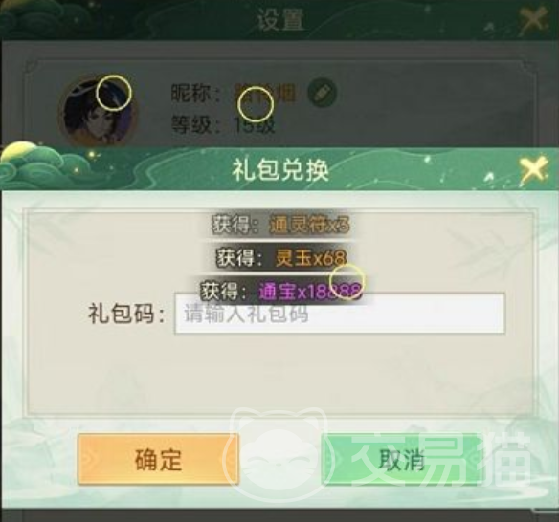Close the 设置 window with the X
This screenshot has height=522, width=559.
pyautogui.click(x=533, y=18)
